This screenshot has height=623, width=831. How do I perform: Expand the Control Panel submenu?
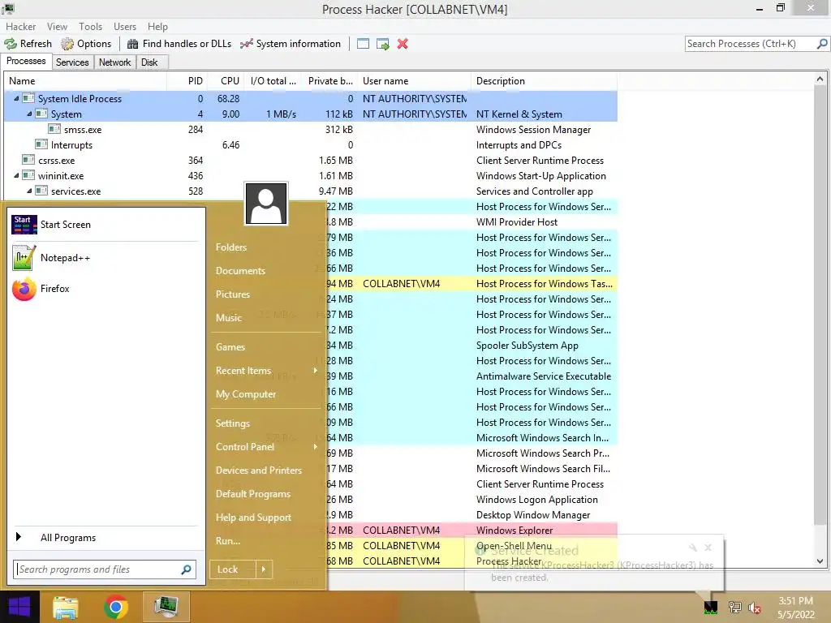point(266,447)
